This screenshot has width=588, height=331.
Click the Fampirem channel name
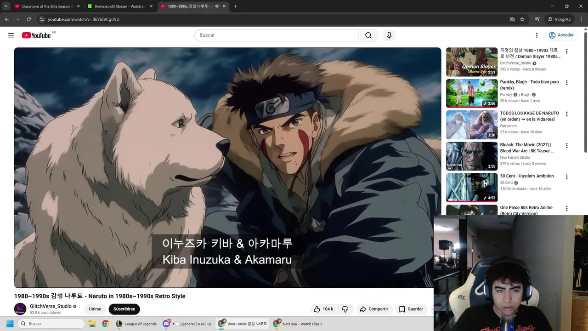click(509, 126)
